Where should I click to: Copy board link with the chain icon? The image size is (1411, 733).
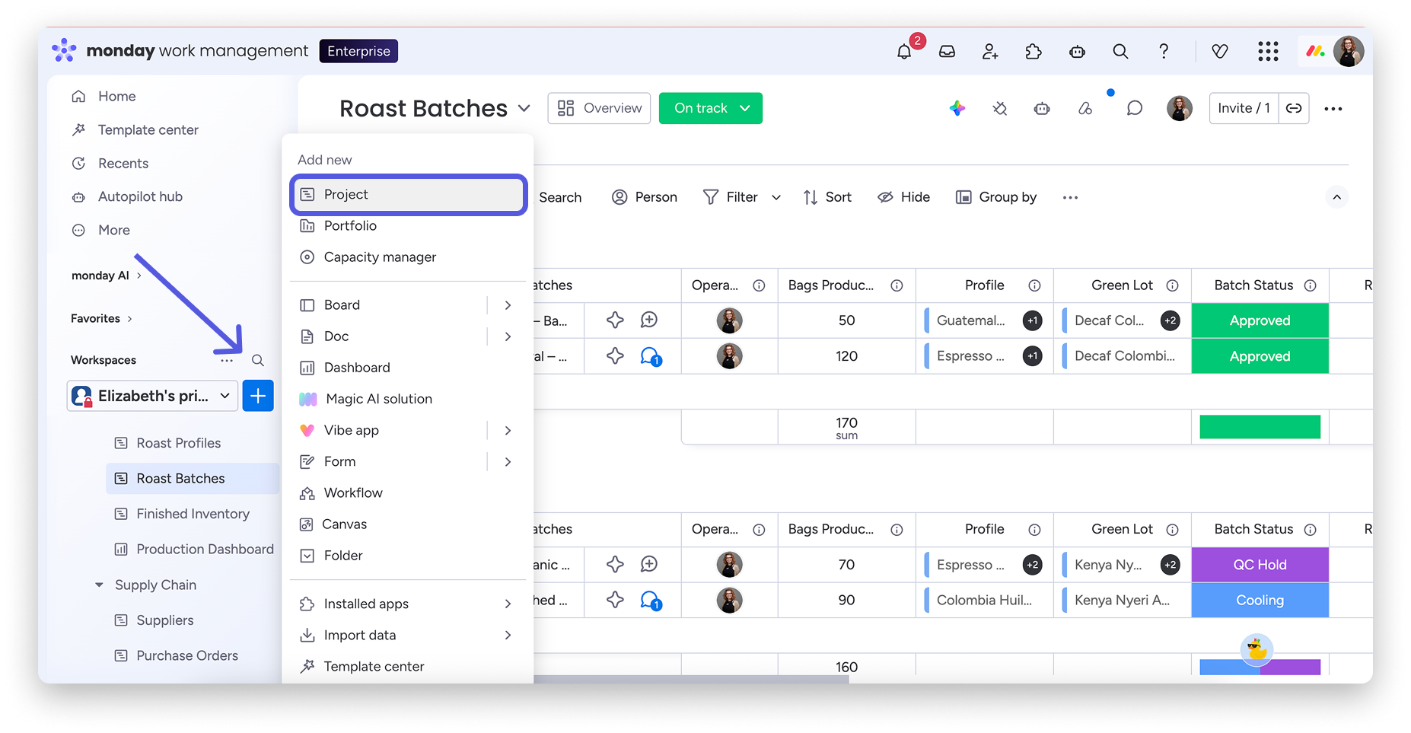click(1294, 108)
